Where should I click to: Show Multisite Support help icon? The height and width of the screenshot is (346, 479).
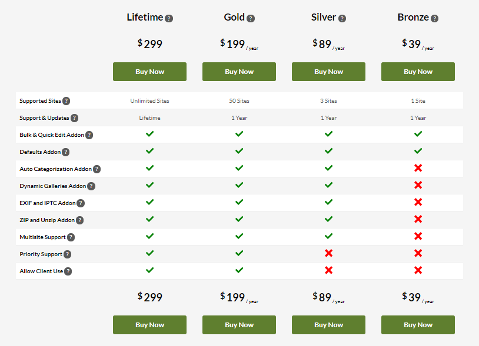point(71,237)
